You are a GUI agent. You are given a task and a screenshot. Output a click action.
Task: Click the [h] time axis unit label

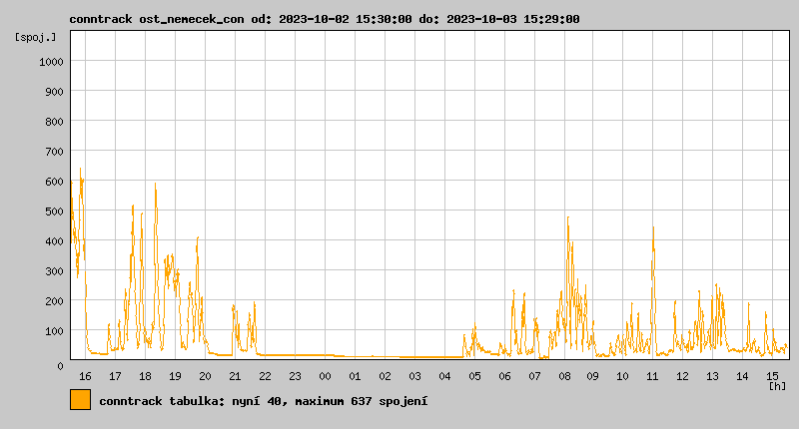point(778,386)
